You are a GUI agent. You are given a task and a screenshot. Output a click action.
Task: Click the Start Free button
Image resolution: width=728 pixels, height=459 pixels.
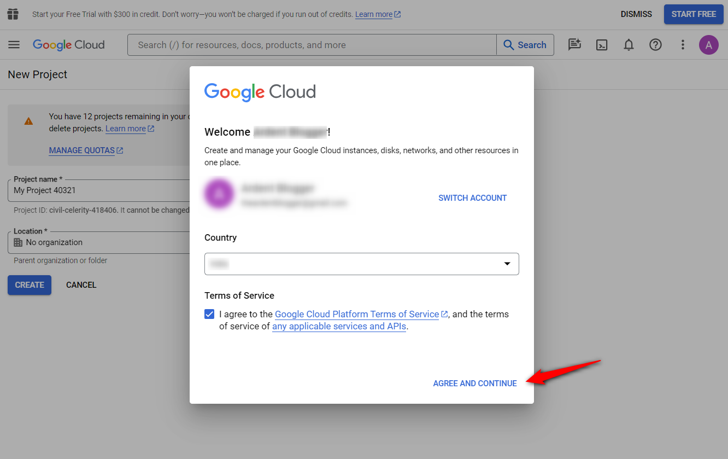point(694,14)
